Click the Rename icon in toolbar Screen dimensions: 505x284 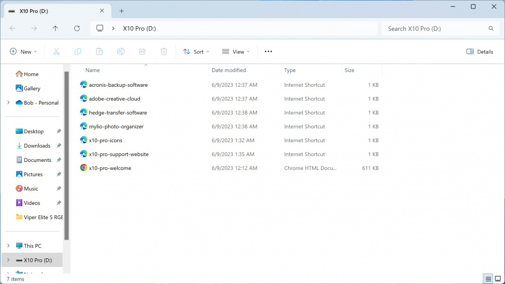coord(121,51)
